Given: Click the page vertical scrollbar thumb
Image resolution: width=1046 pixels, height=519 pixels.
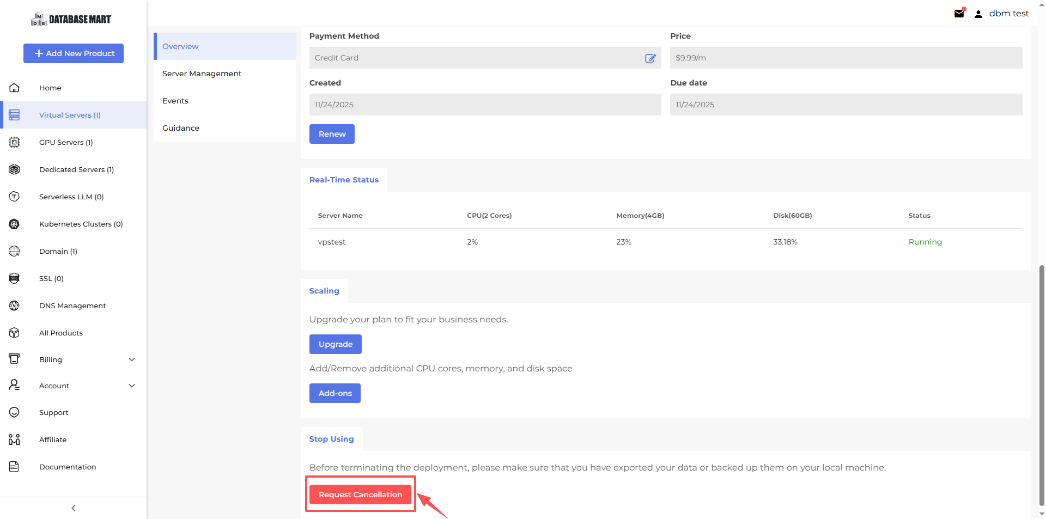Looking at the screenshot, I should click(1042, 386).
